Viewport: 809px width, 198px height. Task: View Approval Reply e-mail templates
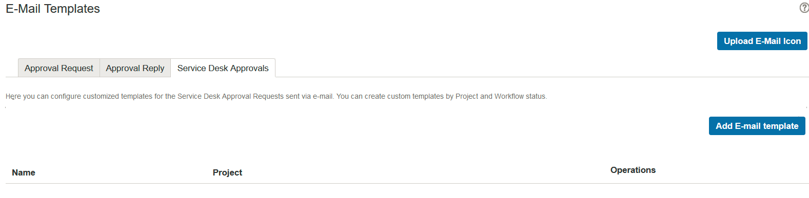point(135,68)
